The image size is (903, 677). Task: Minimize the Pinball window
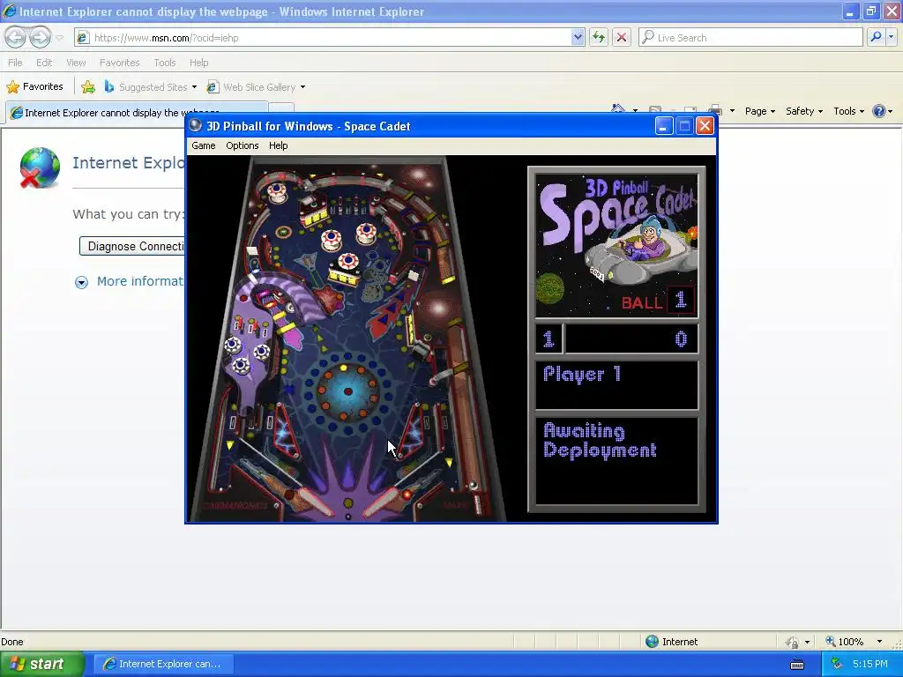(663, 126)
